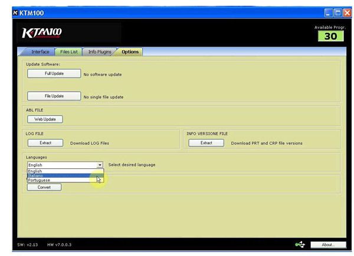This screenshot has width=354, height=256.
Task: Collapse the Languages dropdown arrow
Action: 100,165
